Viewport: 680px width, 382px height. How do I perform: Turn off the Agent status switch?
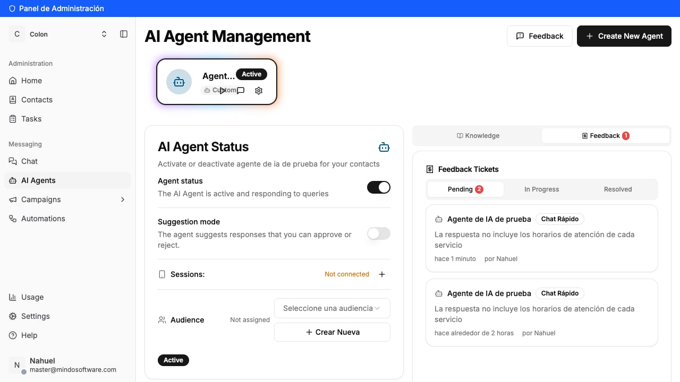[x=379, y=187]
